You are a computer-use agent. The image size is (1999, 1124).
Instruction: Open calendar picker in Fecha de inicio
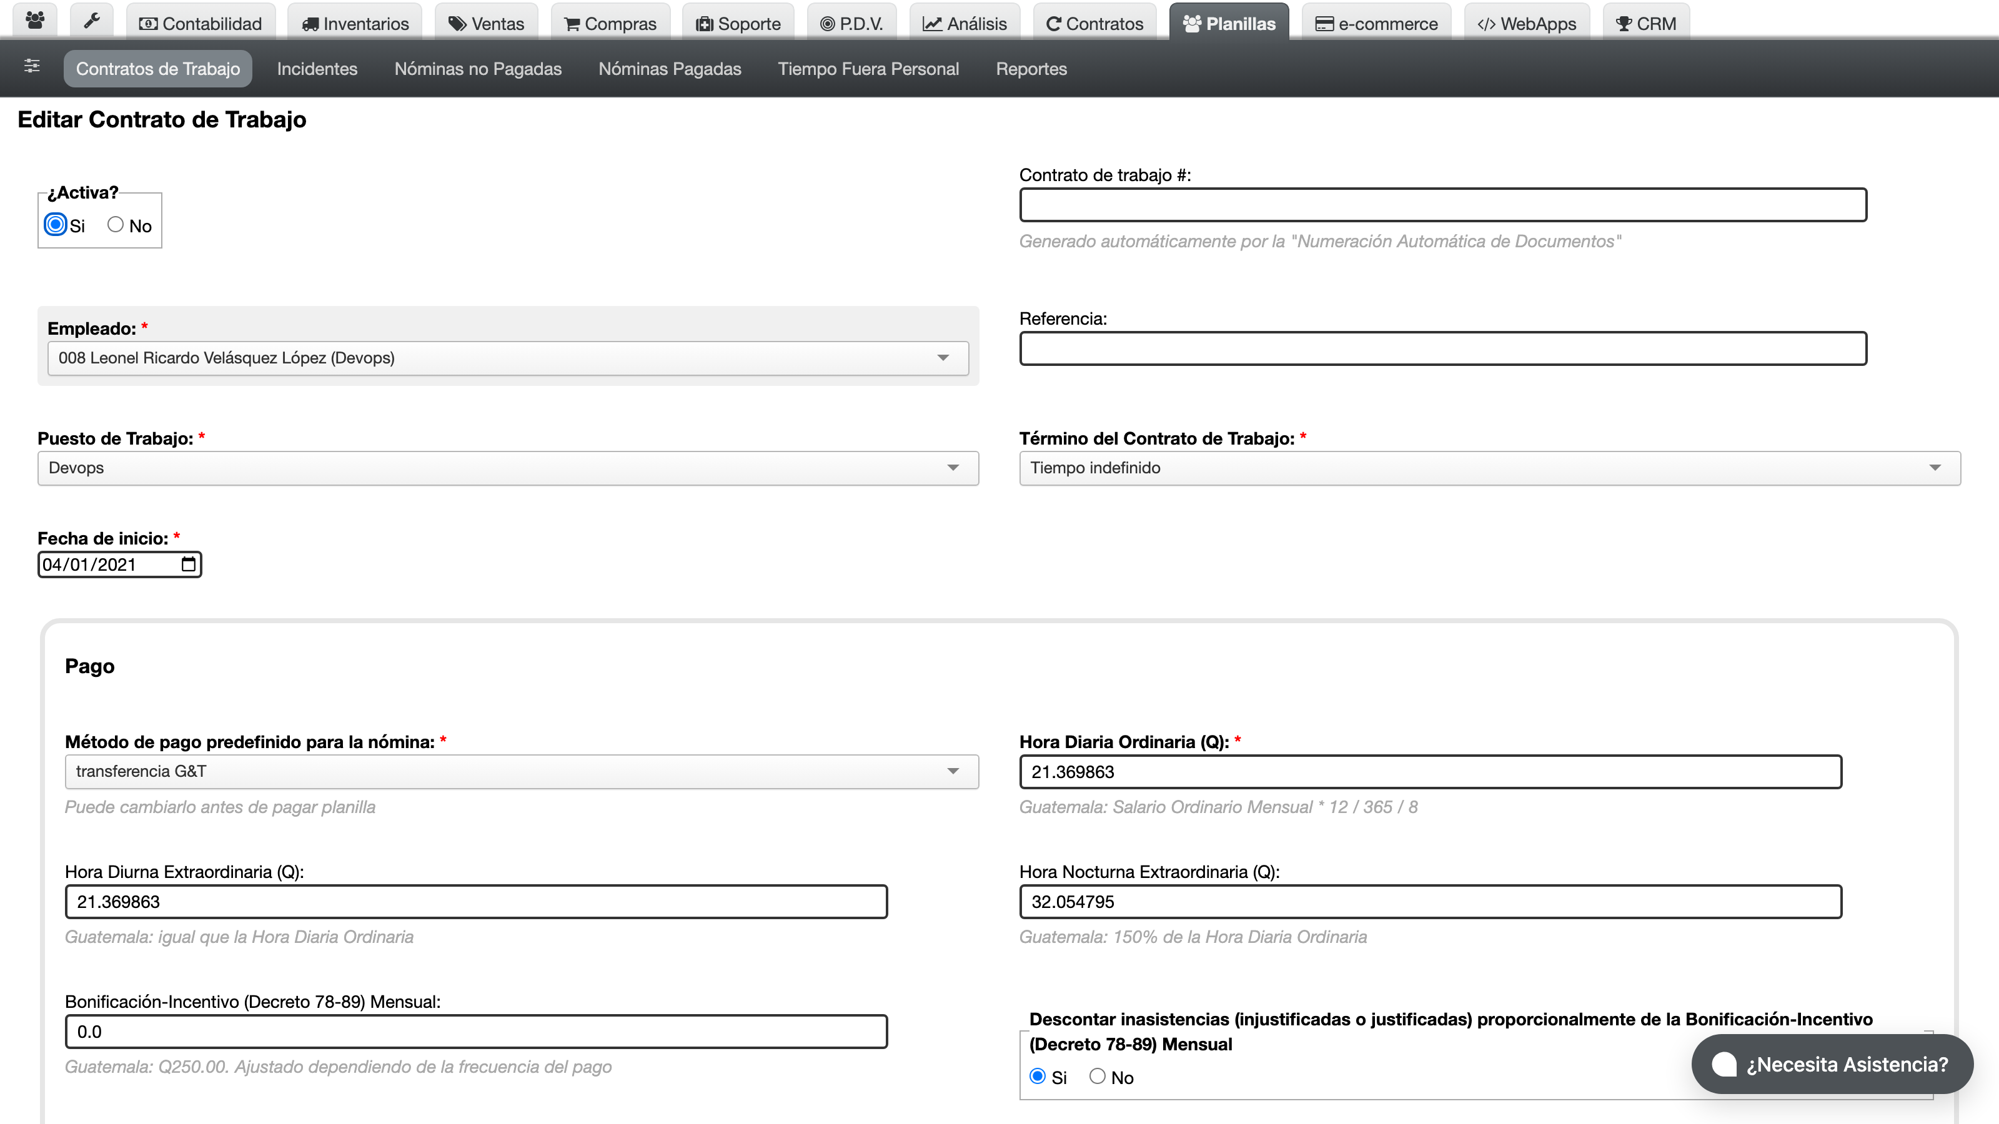coord(188,564)
